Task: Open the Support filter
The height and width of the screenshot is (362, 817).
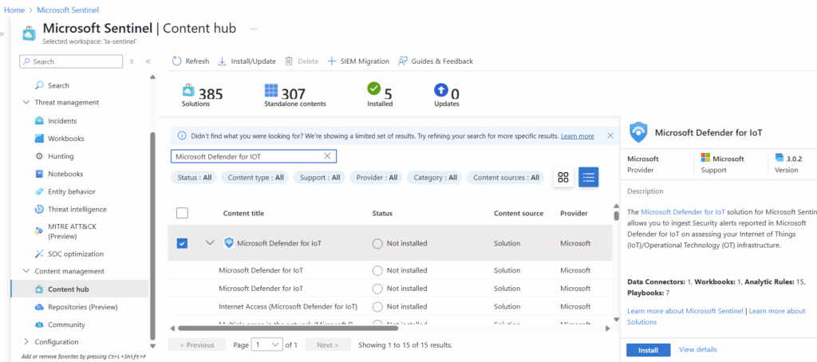Action: [x=320, y=178]
